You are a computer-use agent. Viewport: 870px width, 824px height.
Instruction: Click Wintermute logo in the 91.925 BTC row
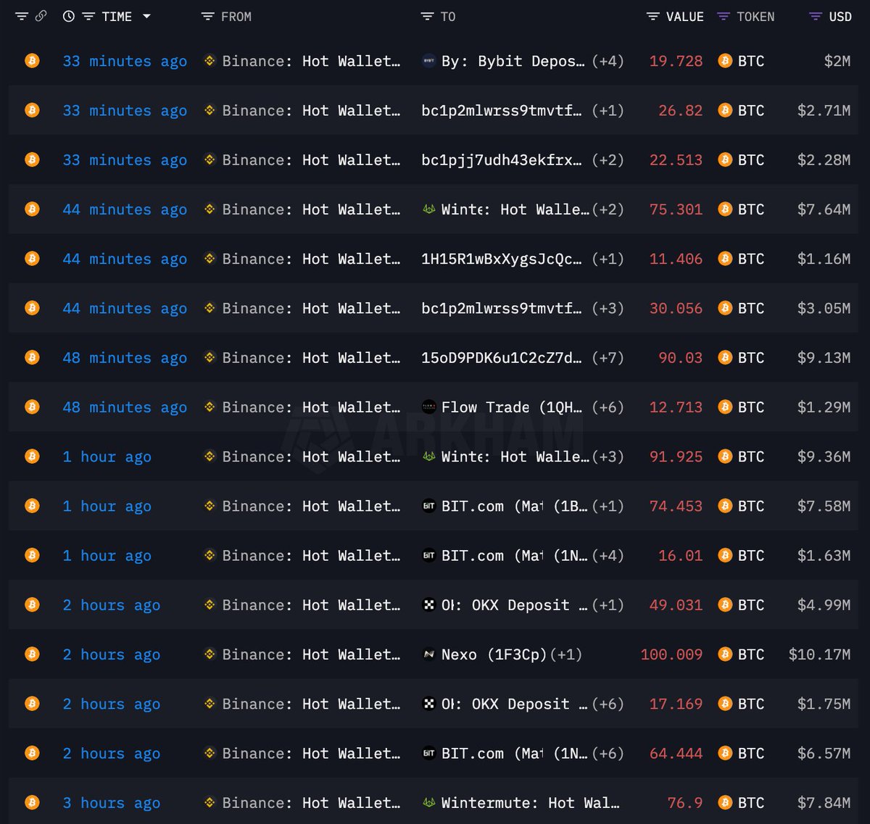428,457
